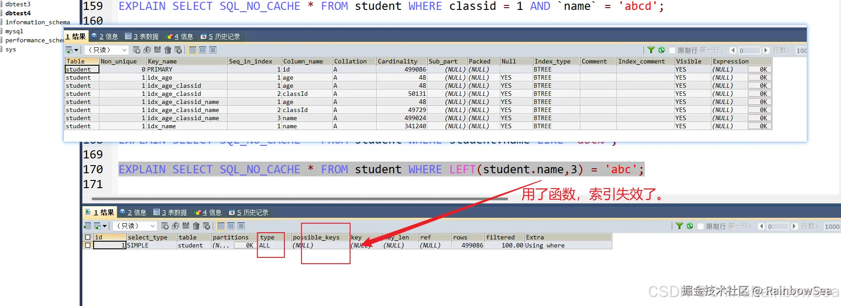
Task: Select dbtest3 database in tree
Action: click(x=18, y=4)
